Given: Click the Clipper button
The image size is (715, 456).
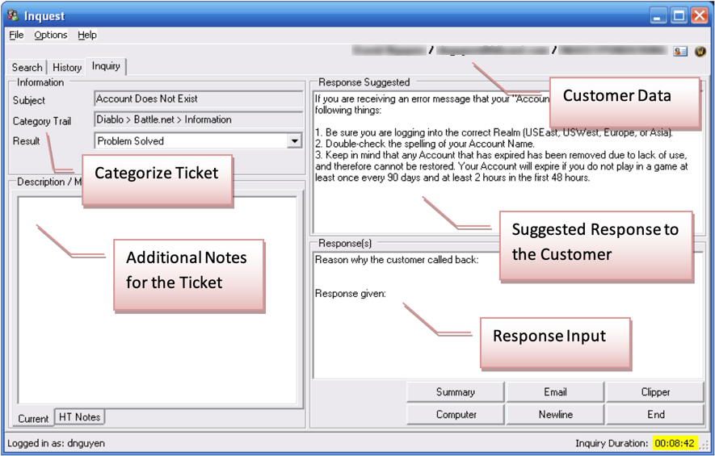Looking at the screenshot, I should tap(655, 392).
